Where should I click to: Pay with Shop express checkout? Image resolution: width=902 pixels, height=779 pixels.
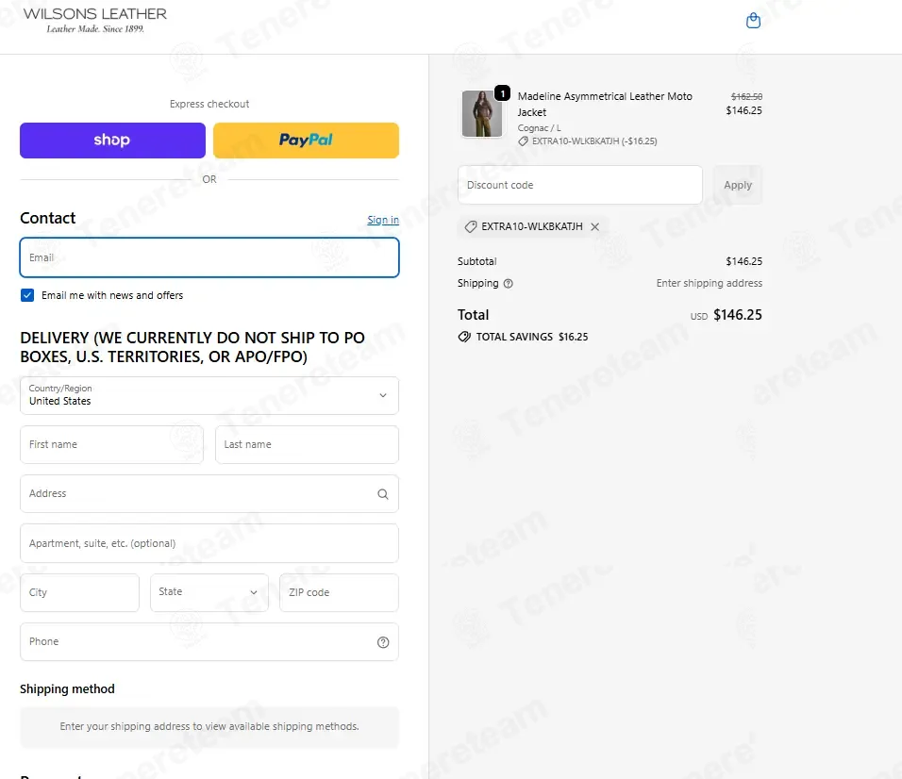113,141
